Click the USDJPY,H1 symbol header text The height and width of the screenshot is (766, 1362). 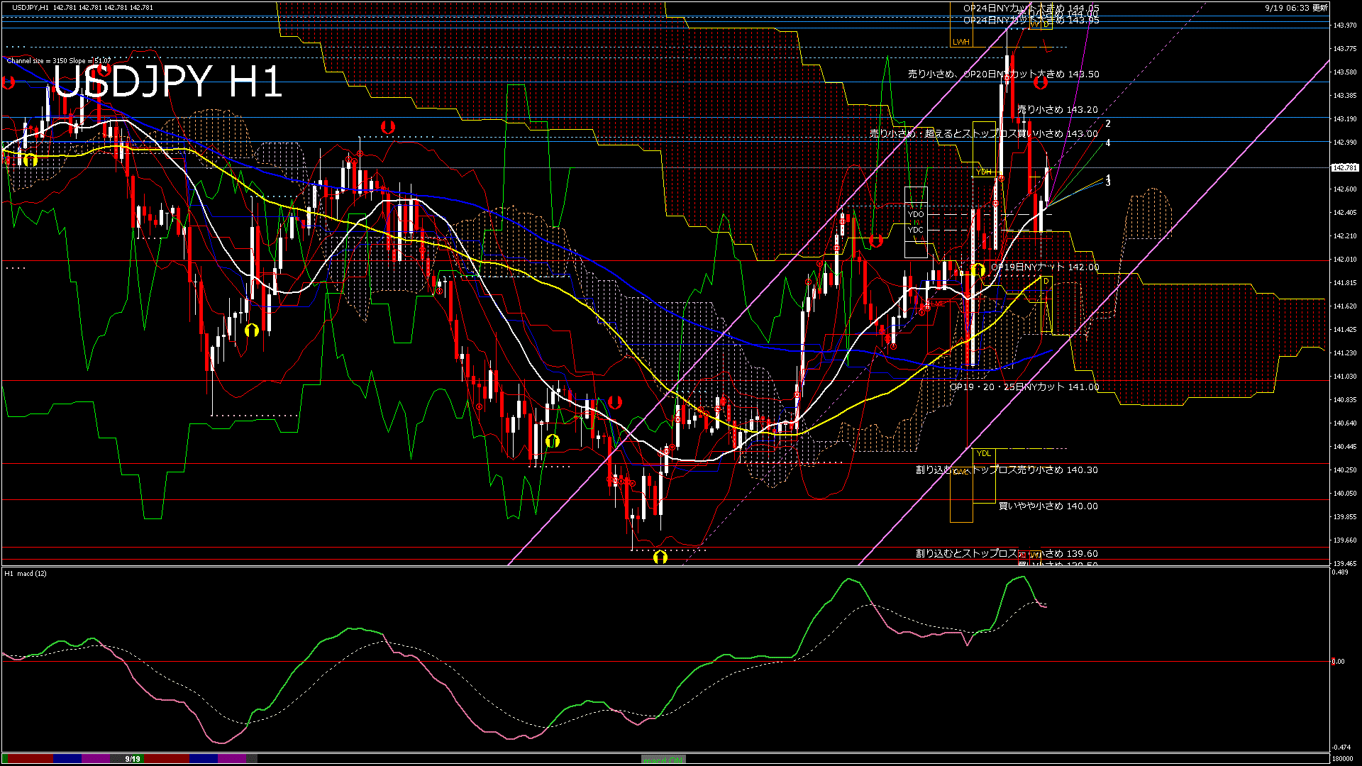(x=30, y=7)
